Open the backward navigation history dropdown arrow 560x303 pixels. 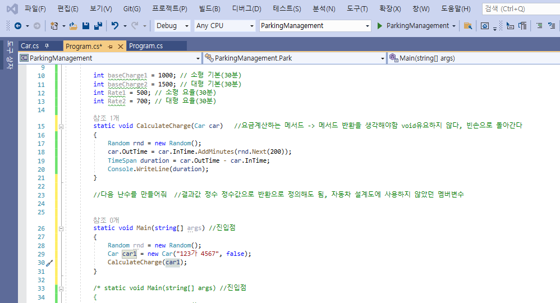(x=27, y=26)
